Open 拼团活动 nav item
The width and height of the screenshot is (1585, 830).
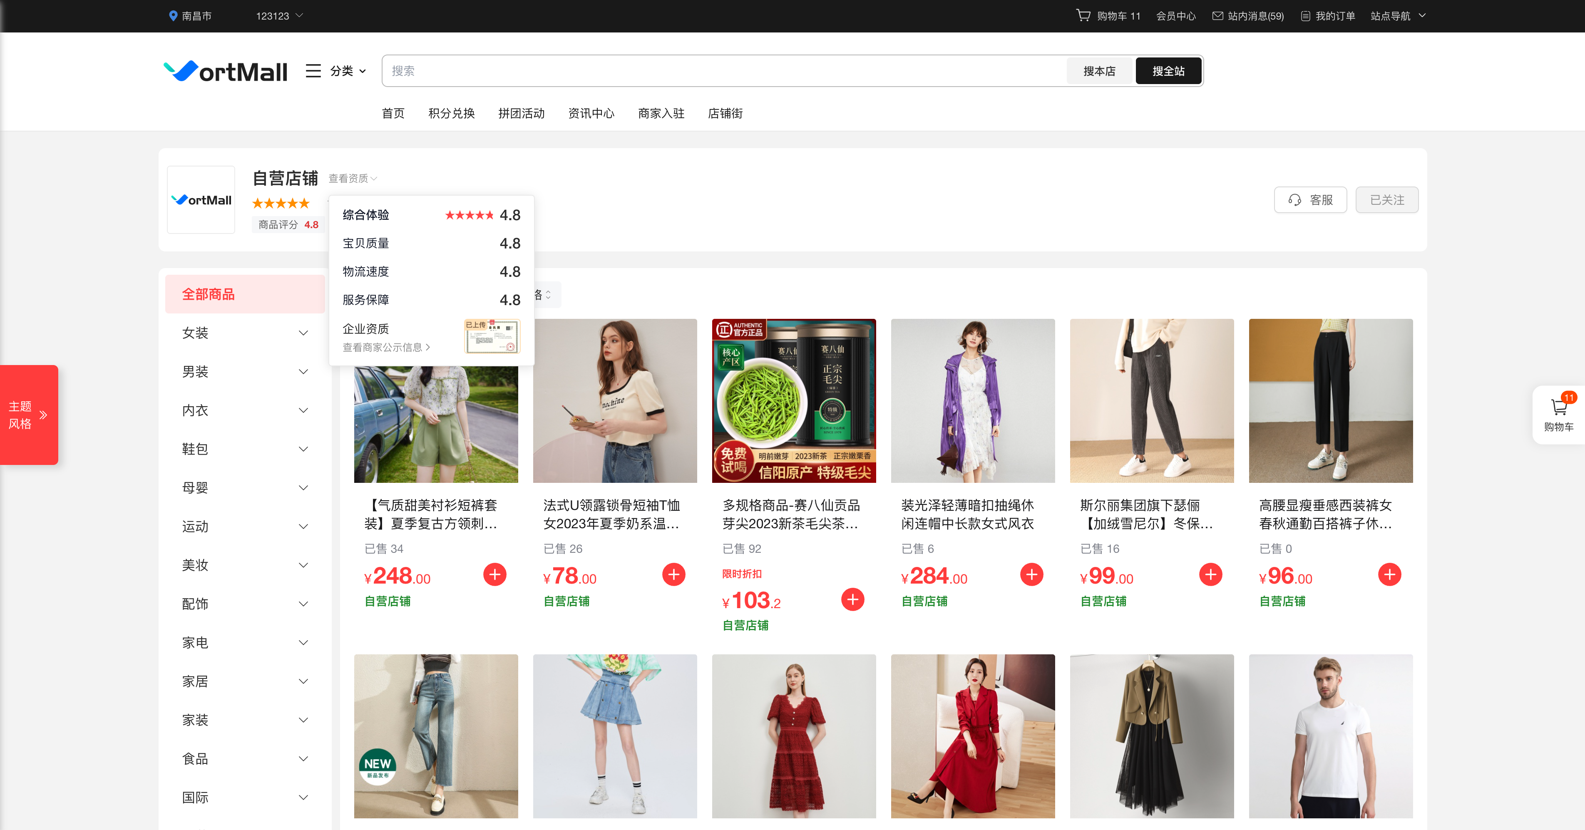pyautogui.click(x=521, y=113)
